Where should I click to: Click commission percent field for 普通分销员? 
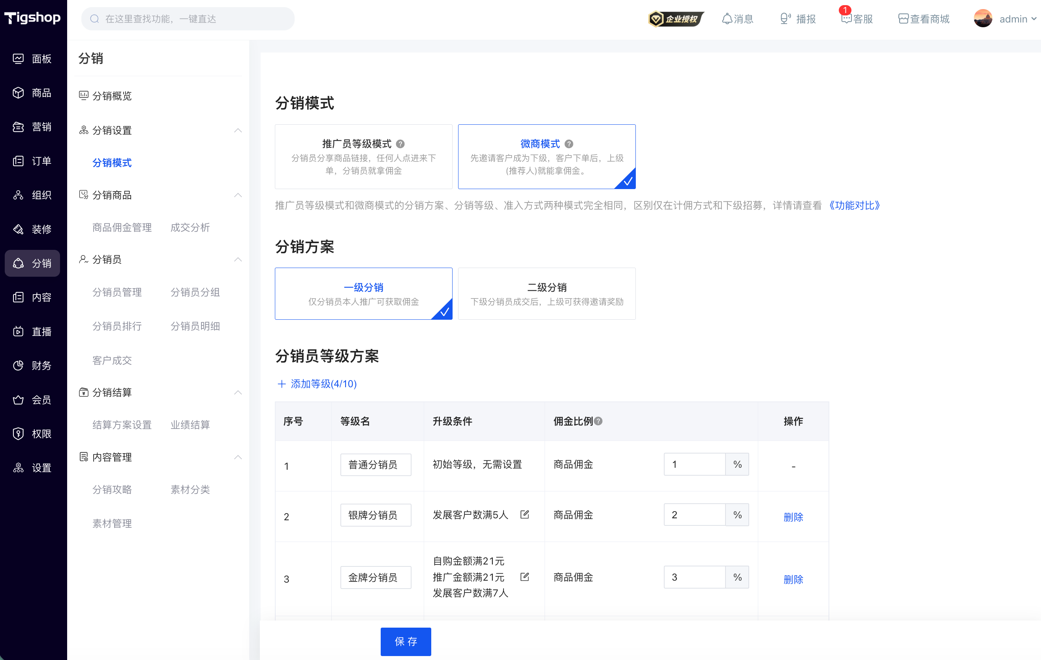[694, 464]
